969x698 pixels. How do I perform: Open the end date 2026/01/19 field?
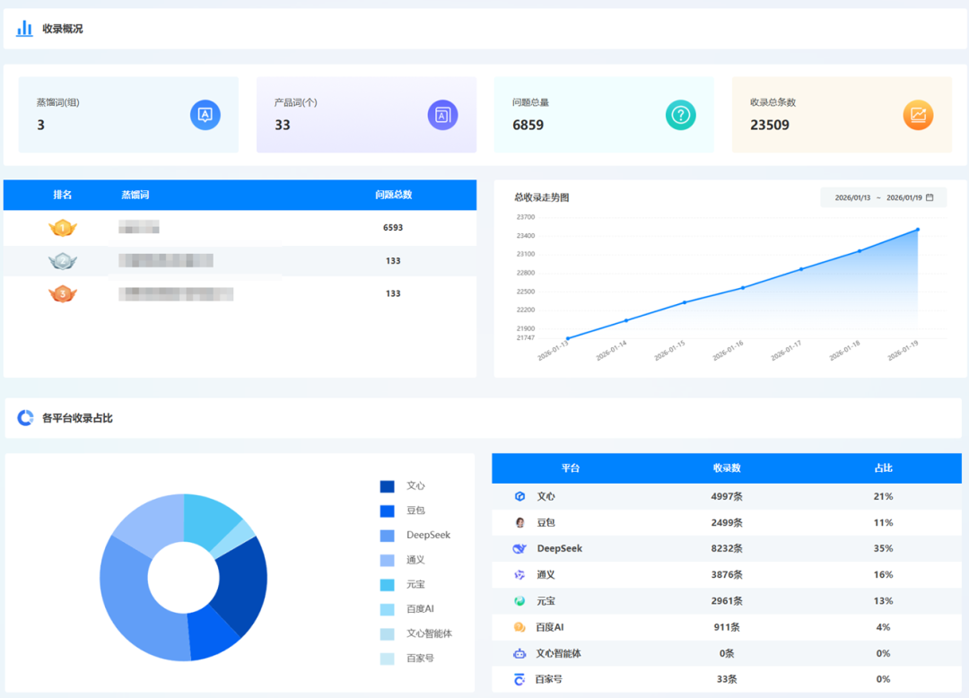click(x=904, y=197)
